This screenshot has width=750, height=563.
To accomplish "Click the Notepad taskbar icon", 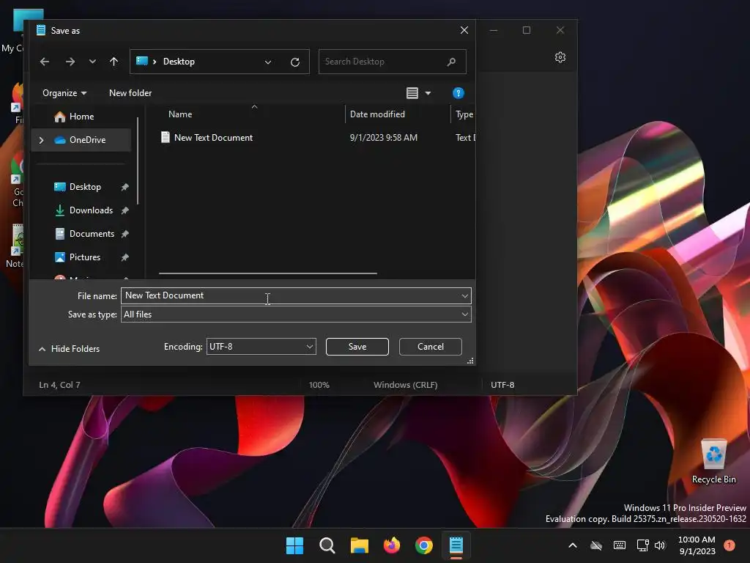I will [456, 545].
